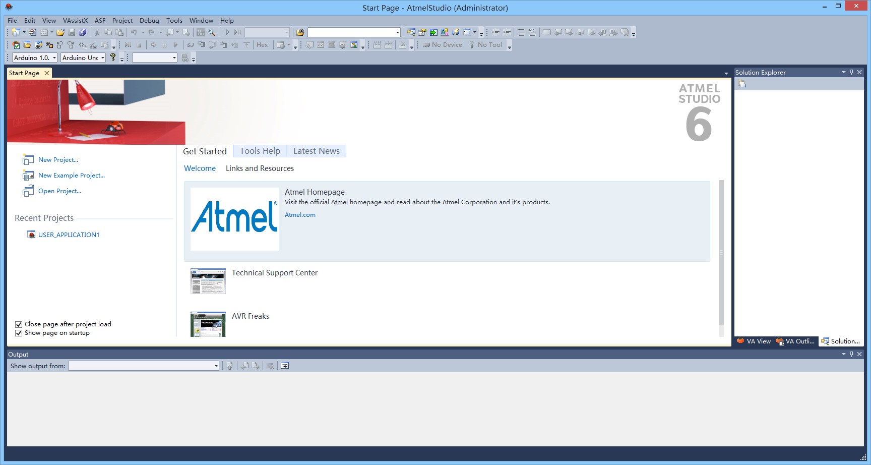Click the Undo arrow toolbar icon
The image size is (871, 465).
coord(134,32)
